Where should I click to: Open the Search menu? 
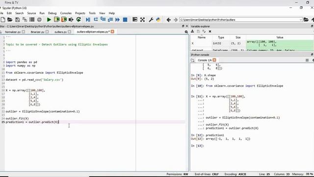[x=20, y=13]
